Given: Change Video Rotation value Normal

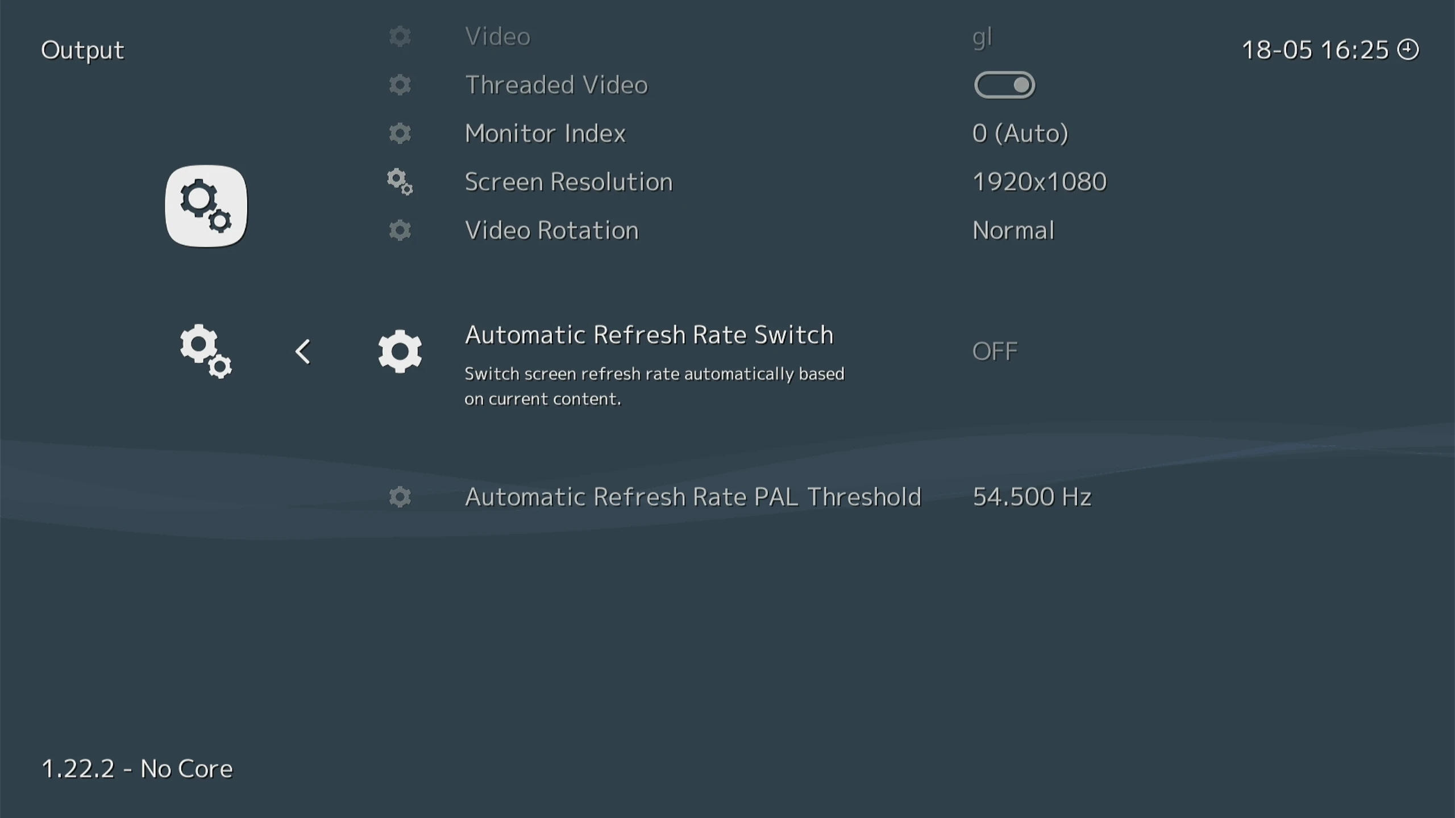Looking at the screenshot, I should pos(1013,230).
